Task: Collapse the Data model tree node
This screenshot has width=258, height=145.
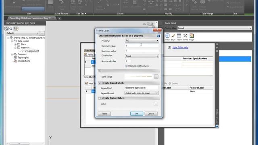Action: (x=12, y=41)
